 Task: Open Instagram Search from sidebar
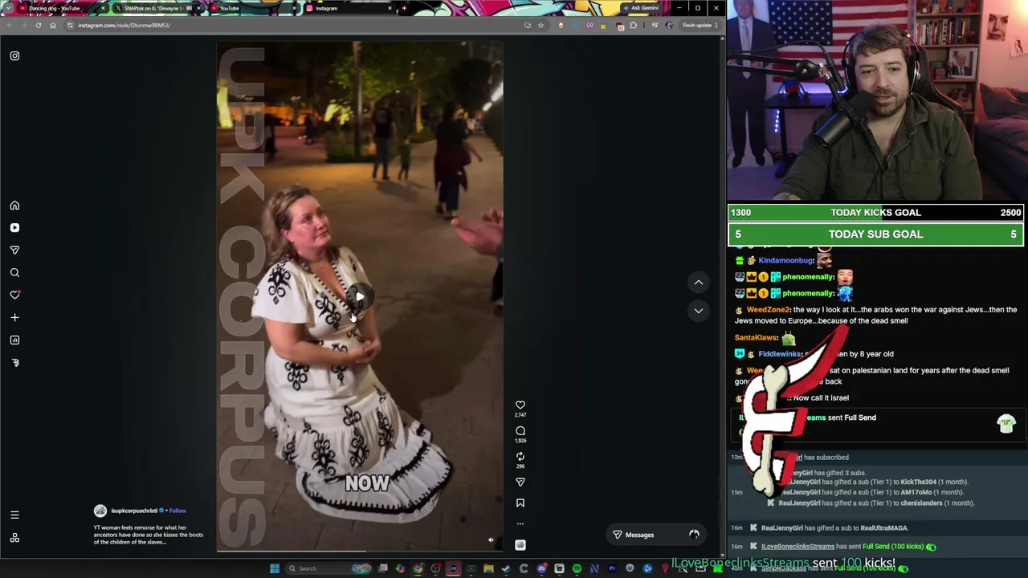(x=14, y=273)
